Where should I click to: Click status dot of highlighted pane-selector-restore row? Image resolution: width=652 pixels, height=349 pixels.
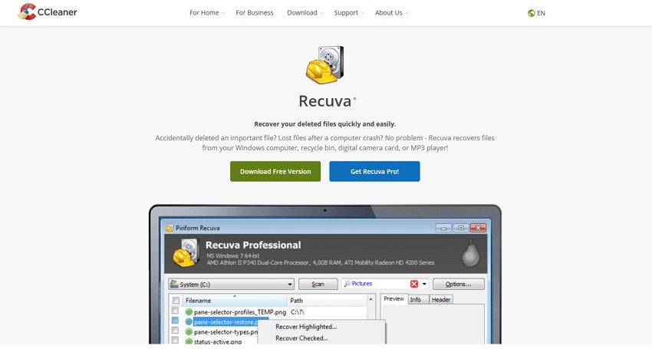[189, 321]
